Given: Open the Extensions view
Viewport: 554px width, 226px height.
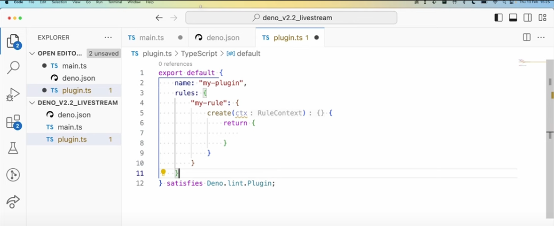Looking at the screenshot, I should [x=13, y=122].
